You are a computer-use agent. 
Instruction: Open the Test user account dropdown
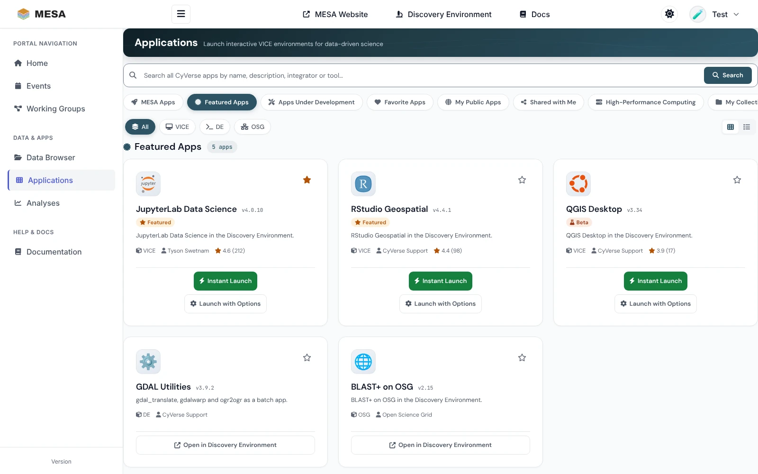[726, 14]
